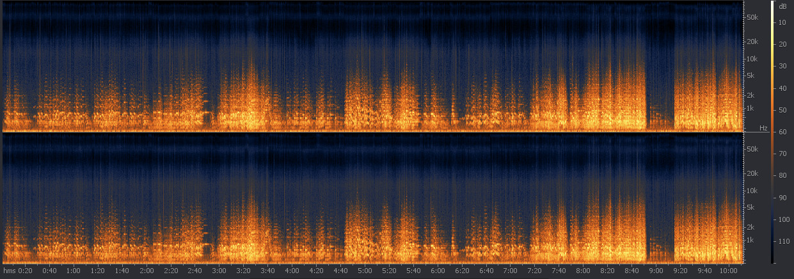
Task: Click the 9:00 time ruler label
Action: point(656,271)
